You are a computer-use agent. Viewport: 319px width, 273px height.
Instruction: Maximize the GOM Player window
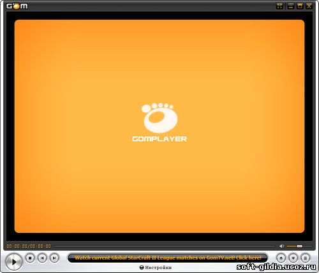pyautogui.click(x=300, y=6)
